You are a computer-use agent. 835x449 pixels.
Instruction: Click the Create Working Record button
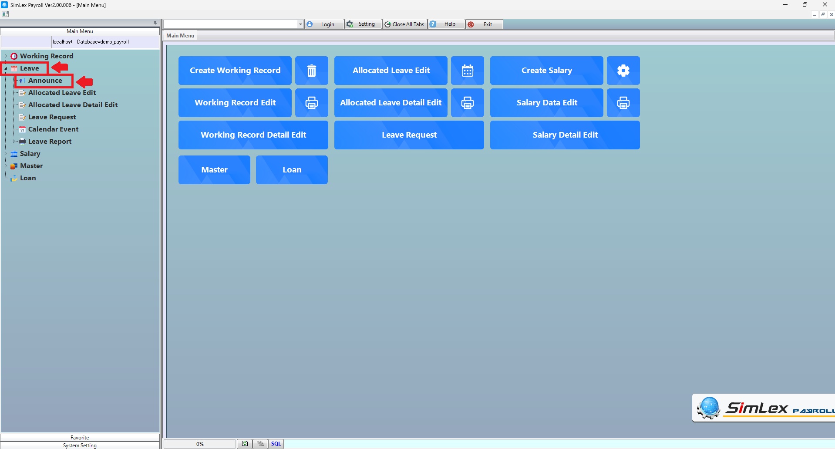pos(235,71)
